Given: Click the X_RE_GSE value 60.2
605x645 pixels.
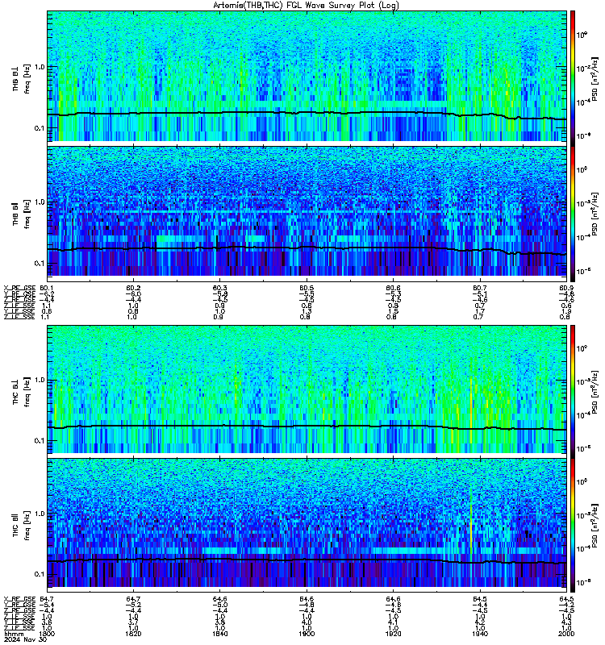Looking at the screenshot, I should [x=133, y=288].
